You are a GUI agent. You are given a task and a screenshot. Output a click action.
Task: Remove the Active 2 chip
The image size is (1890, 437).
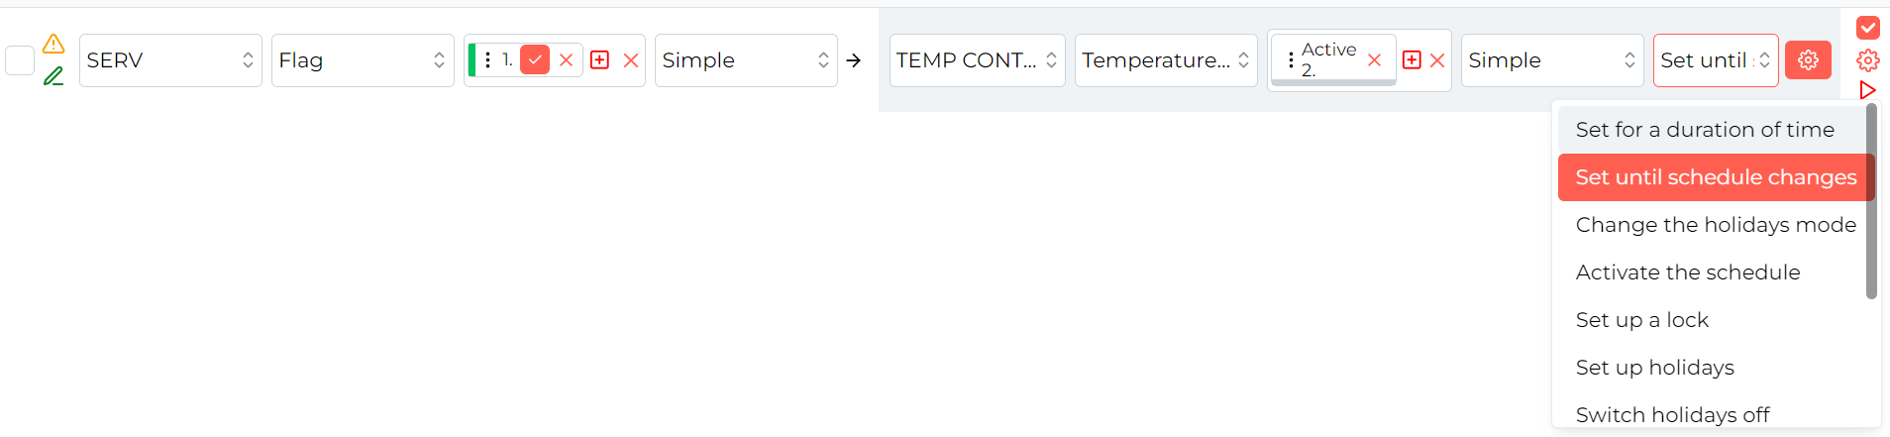tap(1374, 60)
